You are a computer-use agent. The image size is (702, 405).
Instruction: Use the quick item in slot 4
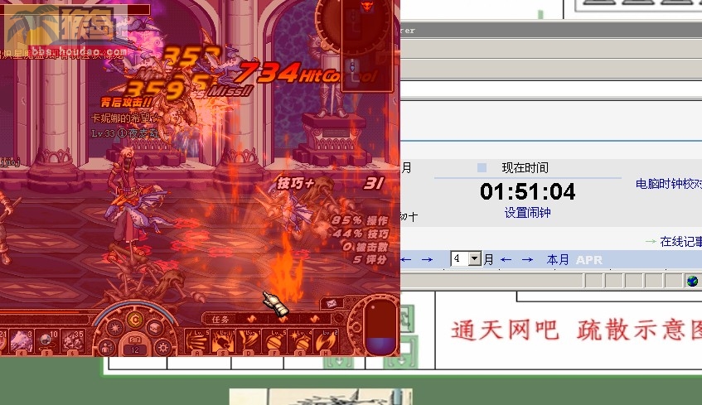coord(21,342)
